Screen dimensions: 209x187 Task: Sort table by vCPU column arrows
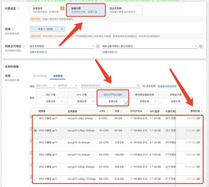tap(107, 111)
